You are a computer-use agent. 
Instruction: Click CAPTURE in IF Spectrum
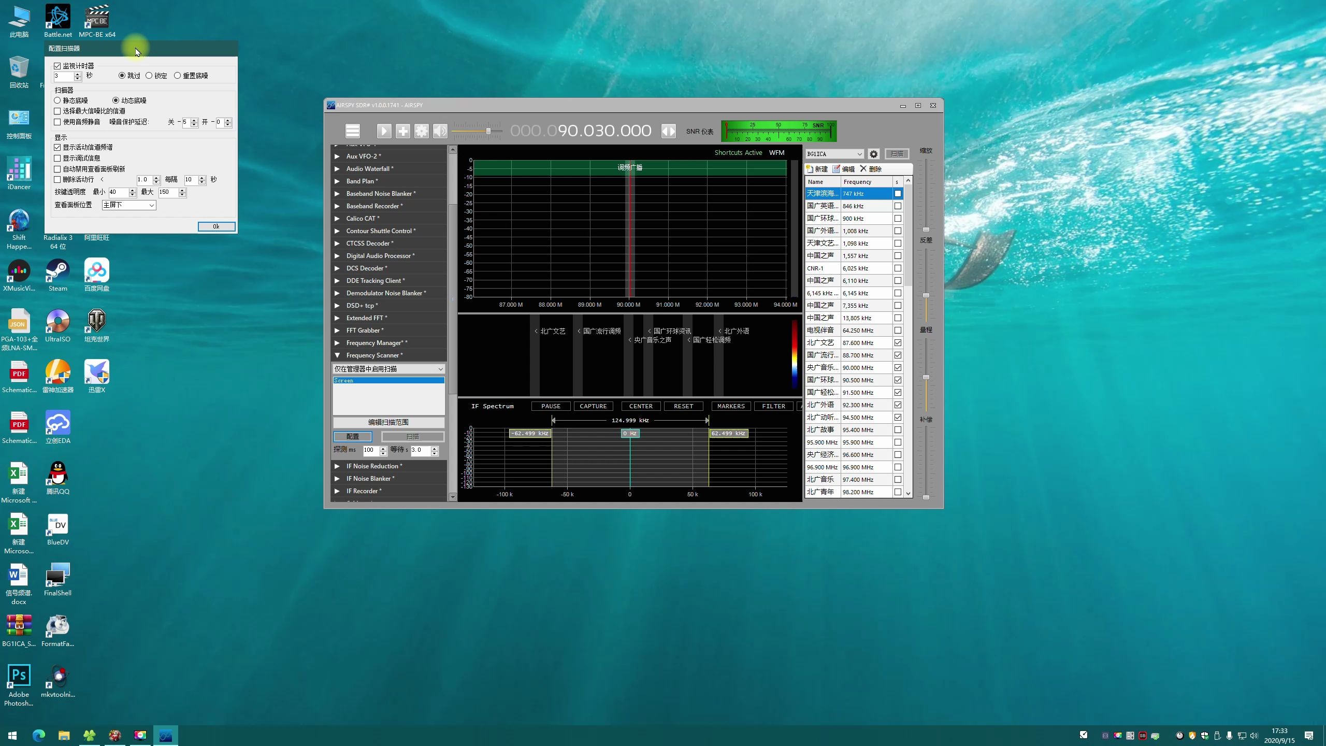coord(593,406)
